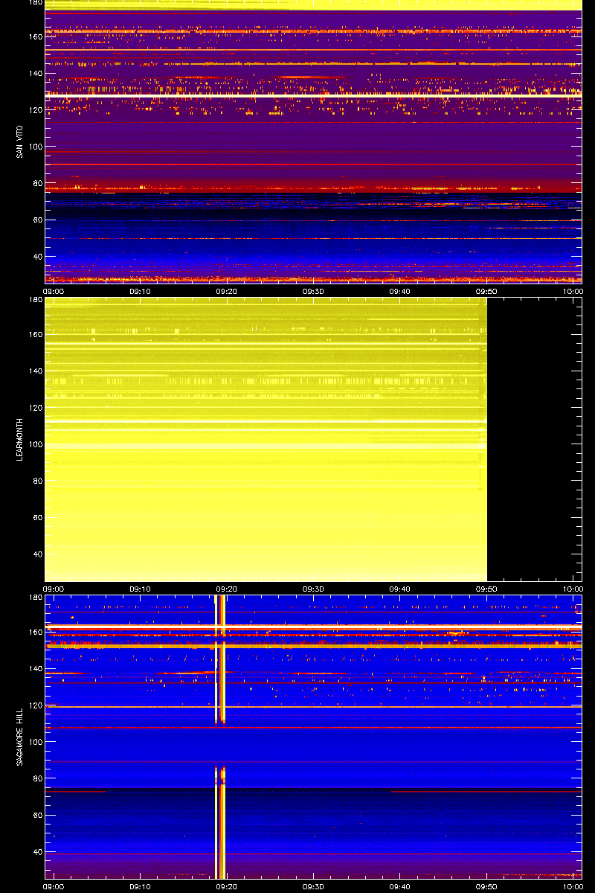Click the SAN VITO axis label
Viewport: 595px width, 893px height.
19,141
